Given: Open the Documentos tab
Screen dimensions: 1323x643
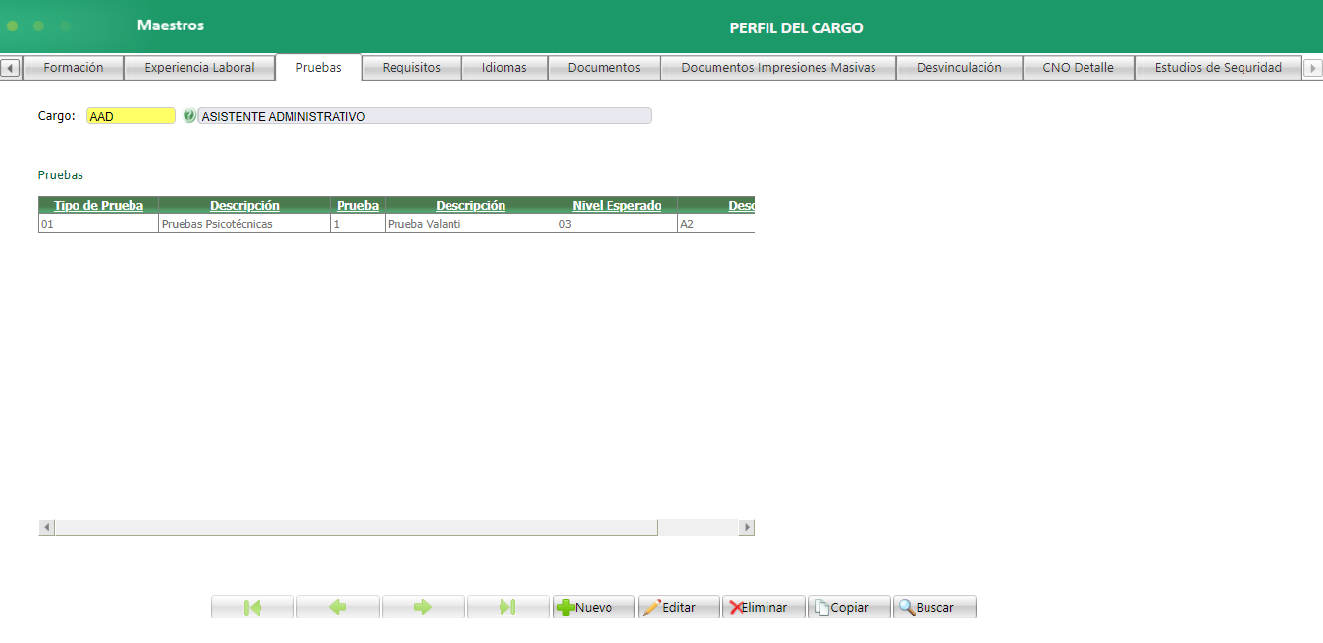Looking at the screenshot, I should (x=605, y=68).
